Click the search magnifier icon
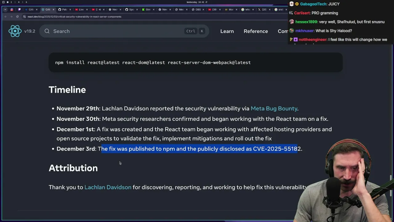Screen dimensions: 394x222 [x=47, y=31]
